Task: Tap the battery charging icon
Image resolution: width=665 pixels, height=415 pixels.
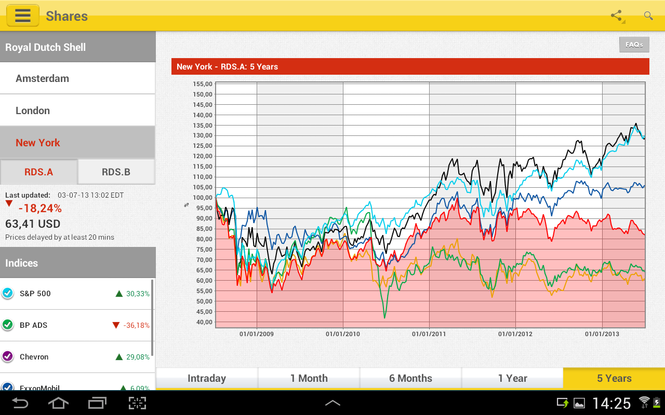Action: coord(656,403)
